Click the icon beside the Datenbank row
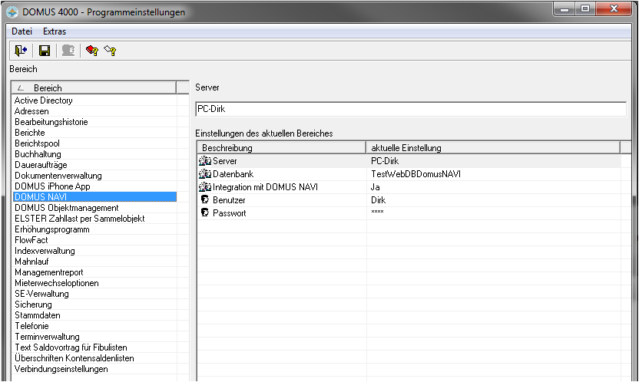The height and width of the screenshot is (382, 639). click(204, 173)
